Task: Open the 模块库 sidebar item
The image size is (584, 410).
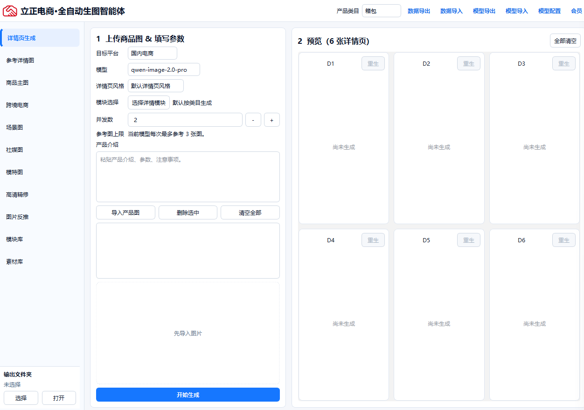Action: (x=40, y=239)
